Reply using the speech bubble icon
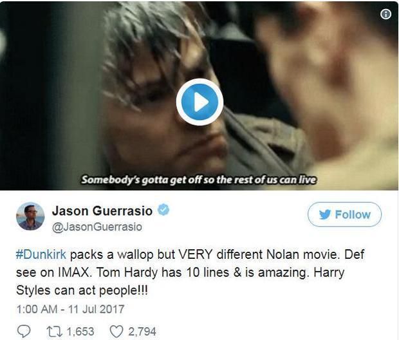The width and height of the screenshot is (399, 340). (x=24, y=332)
